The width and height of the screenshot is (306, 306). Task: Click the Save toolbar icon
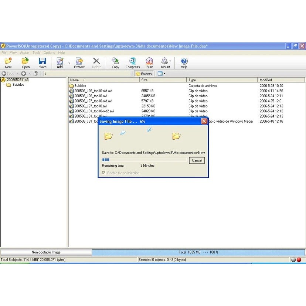(43, 63)
